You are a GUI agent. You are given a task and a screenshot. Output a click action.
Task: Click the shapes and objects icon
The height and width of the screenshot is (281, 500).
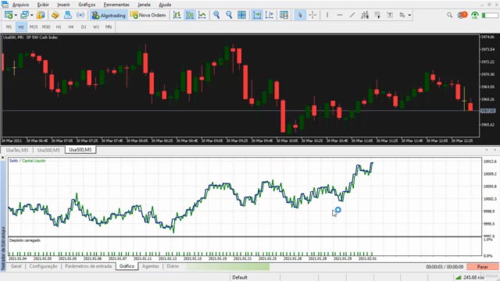402,15
